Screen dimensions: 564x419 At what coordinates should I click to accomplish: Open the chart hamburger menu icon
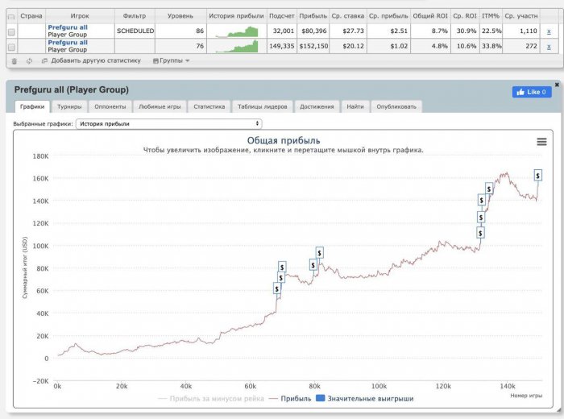tap(541, 142)
